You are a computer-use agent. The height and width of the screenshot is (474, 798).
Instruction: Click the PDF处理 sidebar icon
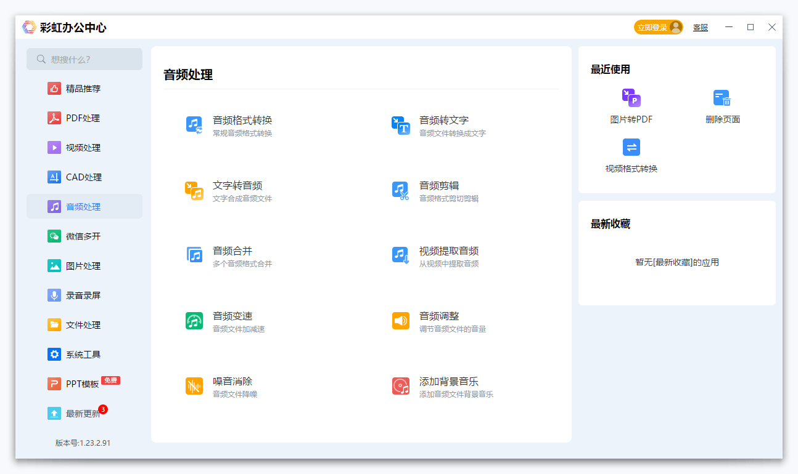pos(54,118)
